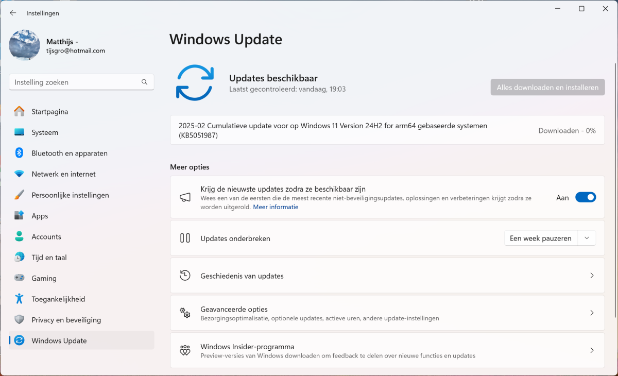The image size is (618, 376).
Task: Open the Meer informatie link
Action: pyautogui.click(x=276, y=207)
